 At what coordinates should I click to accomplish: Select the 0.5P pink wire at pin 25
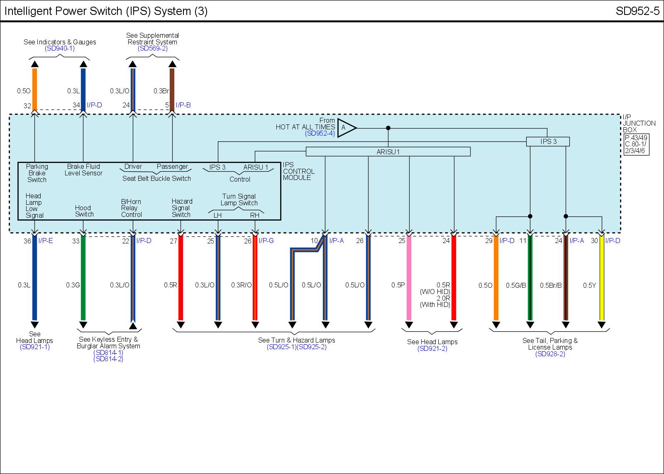click(x=409, y=278)
